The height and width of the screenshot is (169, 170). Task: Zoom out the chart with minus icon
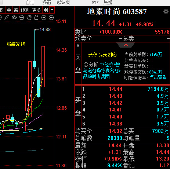pos(51,18)
